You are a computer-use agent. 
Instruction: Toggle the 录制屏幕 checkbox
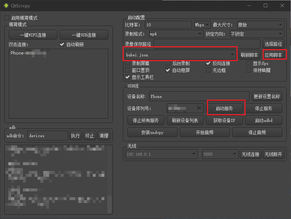click(127, 63)
